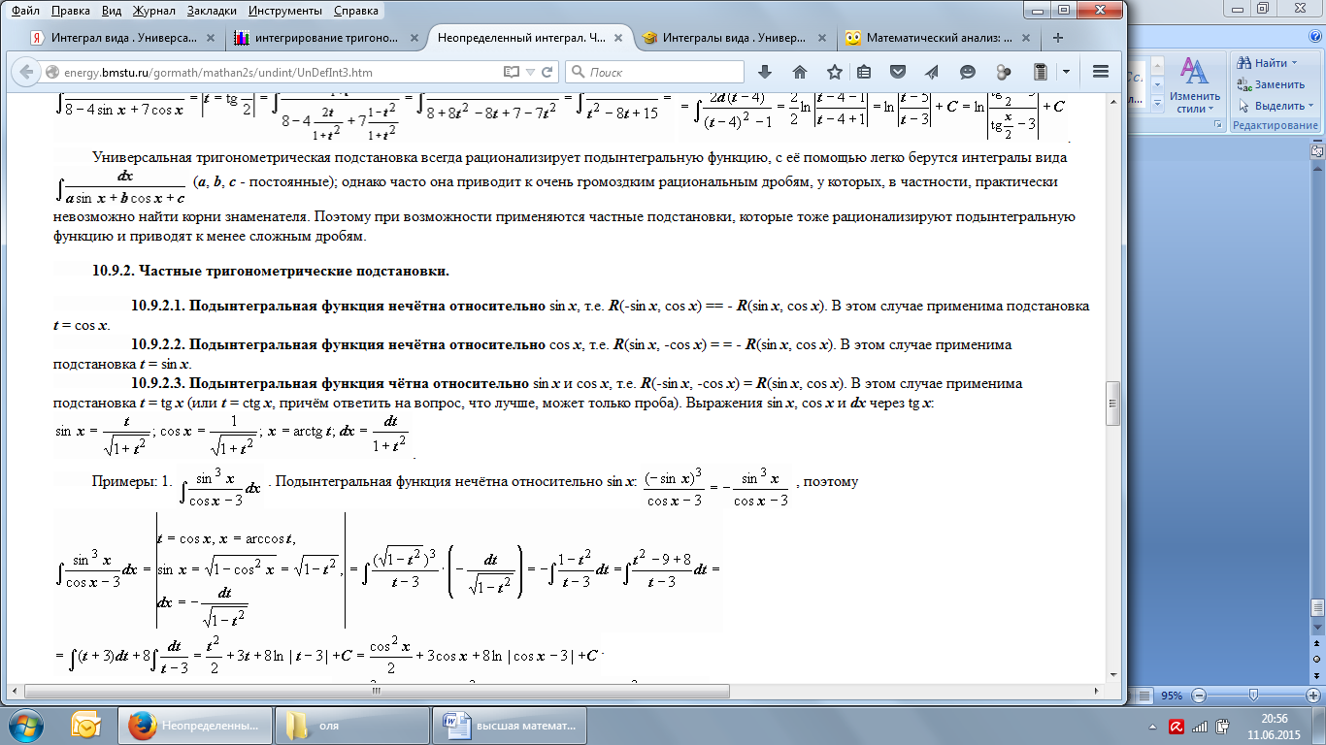Switch to 'Интегралы вида . Универ...' tab
This screenshot has width=1326, height=745.
[735, 39]
